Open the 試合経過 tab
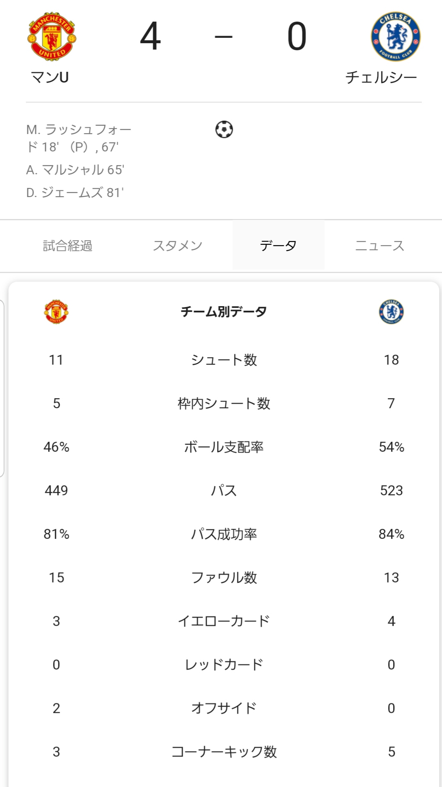 [68, 246]
